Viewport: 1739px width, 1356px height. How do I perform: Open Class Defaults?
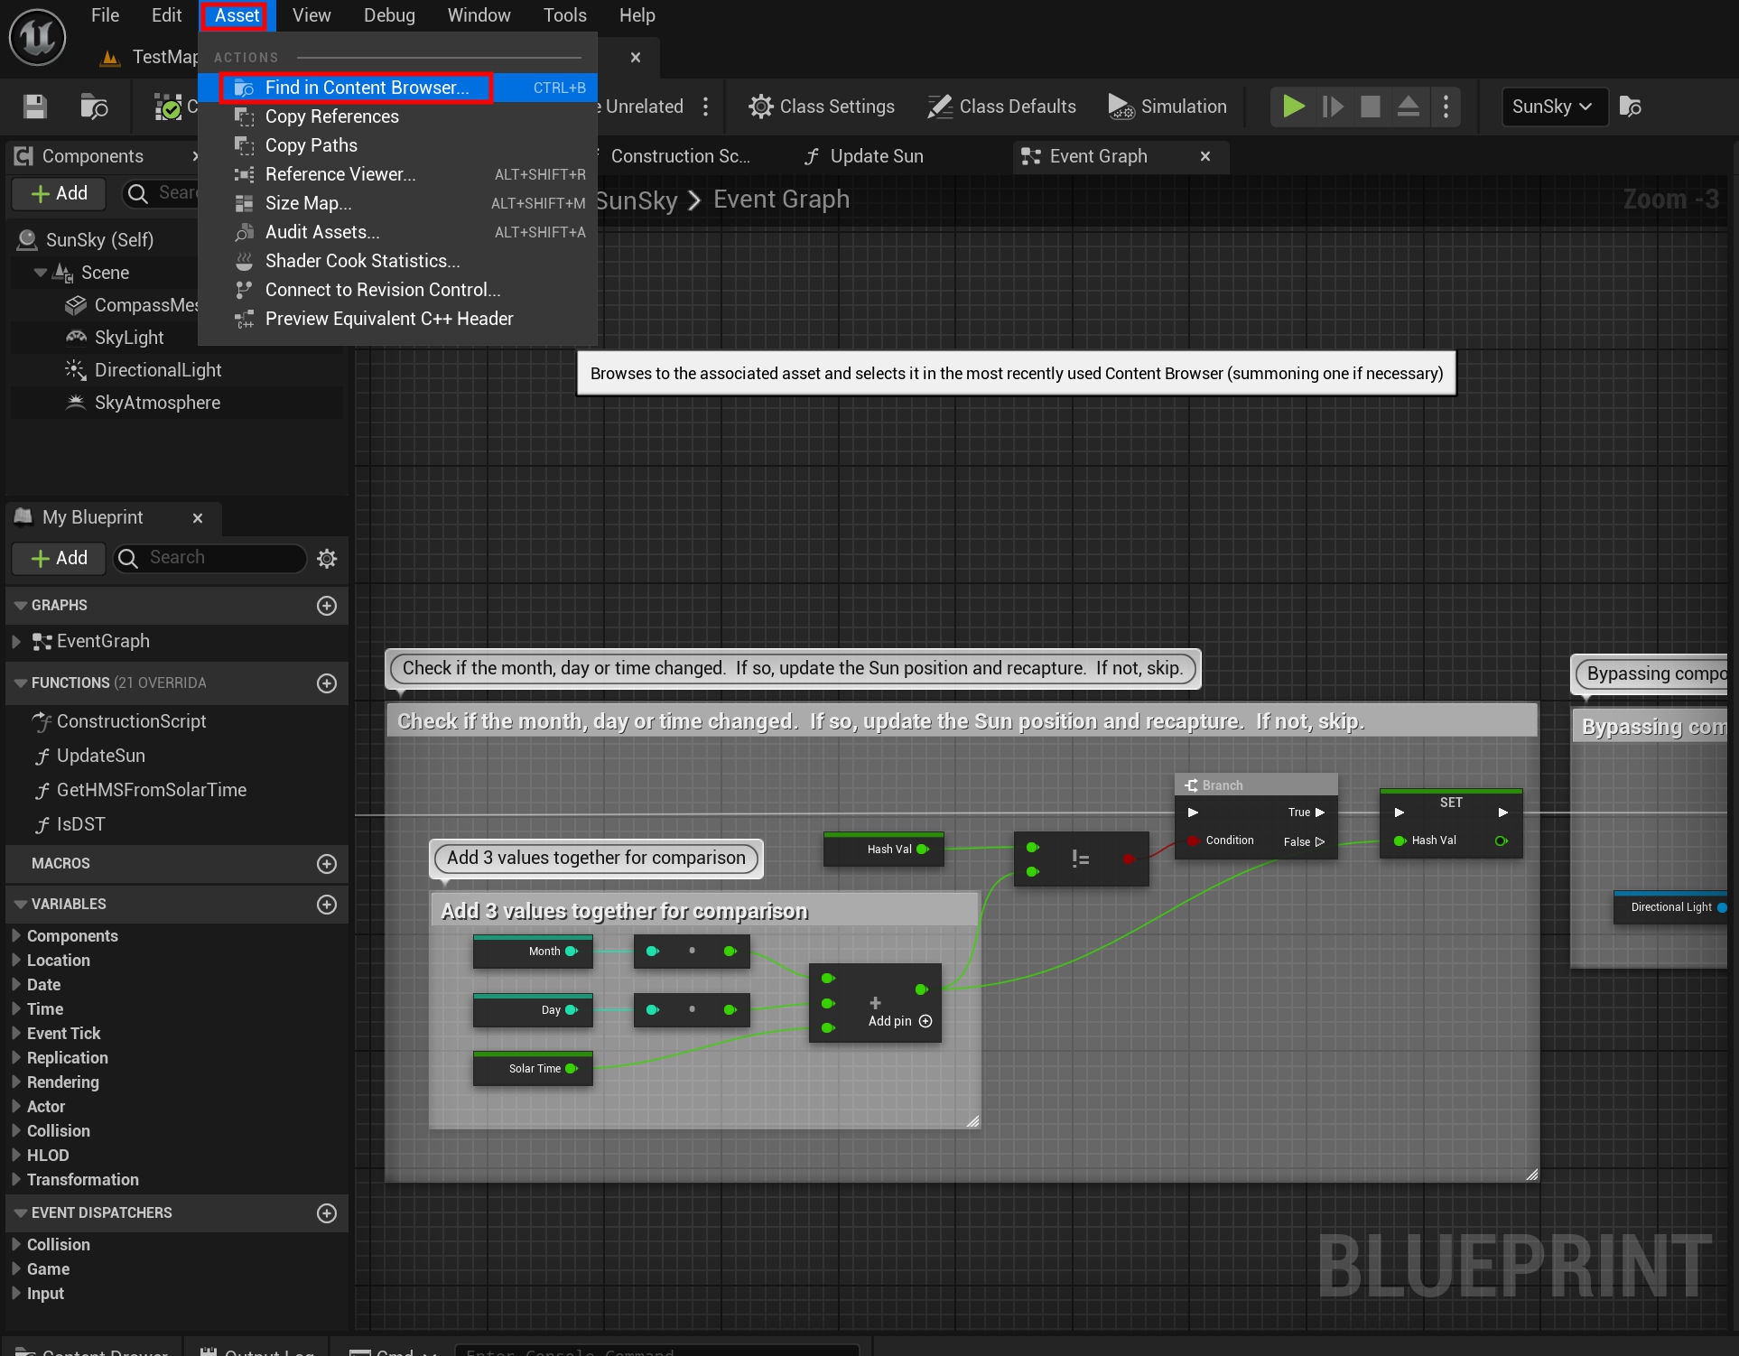[x=1001, y=107]
